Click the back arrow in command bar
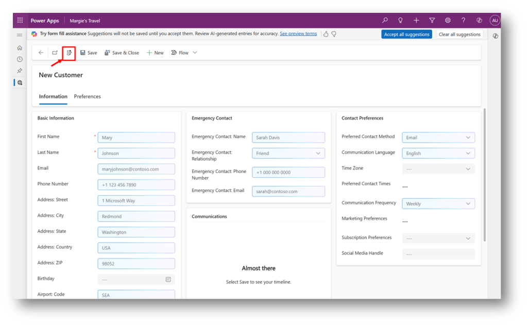 [41, 53]
